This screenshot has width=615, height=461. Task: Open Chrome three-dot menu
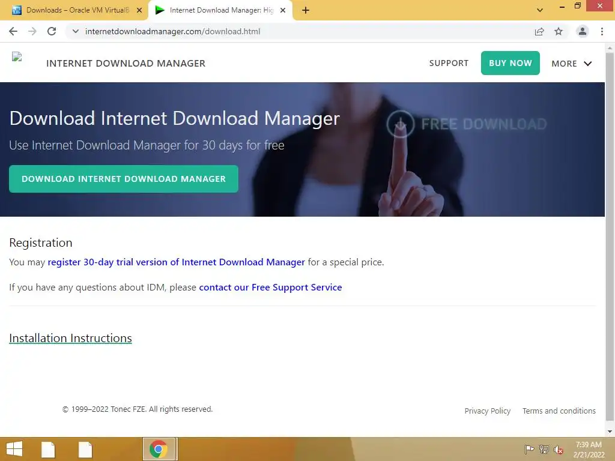point(602,31)
